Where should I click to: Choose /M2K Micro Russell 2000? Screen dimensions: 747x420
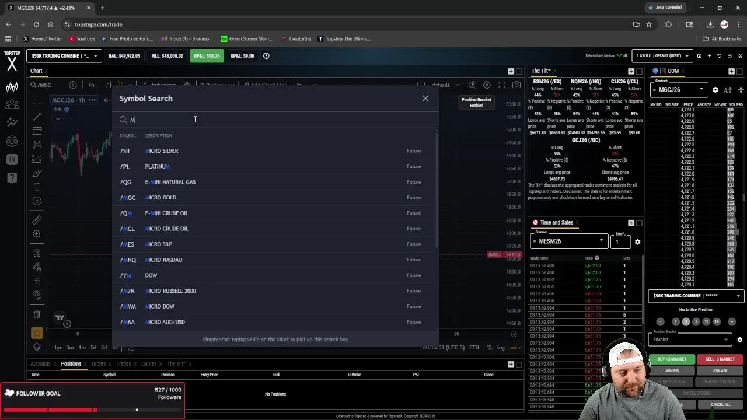(275, 291)
